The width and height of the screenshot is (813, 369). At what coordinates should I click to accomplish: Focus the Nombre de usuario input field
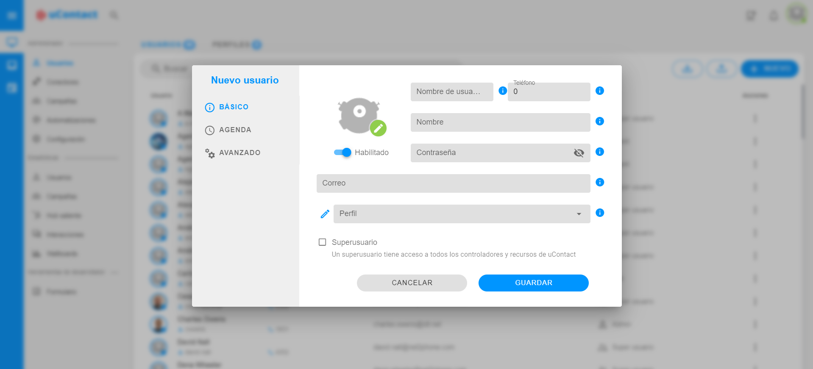(452, 92)
